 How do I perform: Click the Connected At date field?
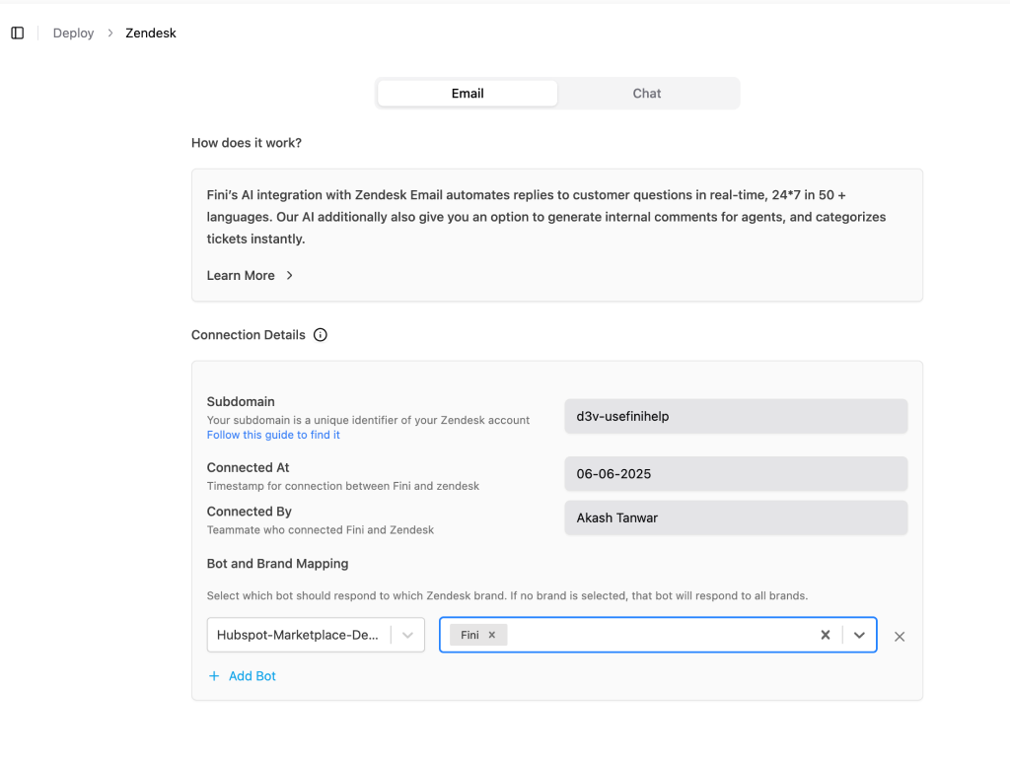pos(736,474)
